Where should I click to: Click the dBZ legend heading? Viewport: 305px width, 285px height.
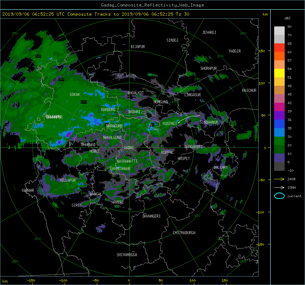pos(287,18)
